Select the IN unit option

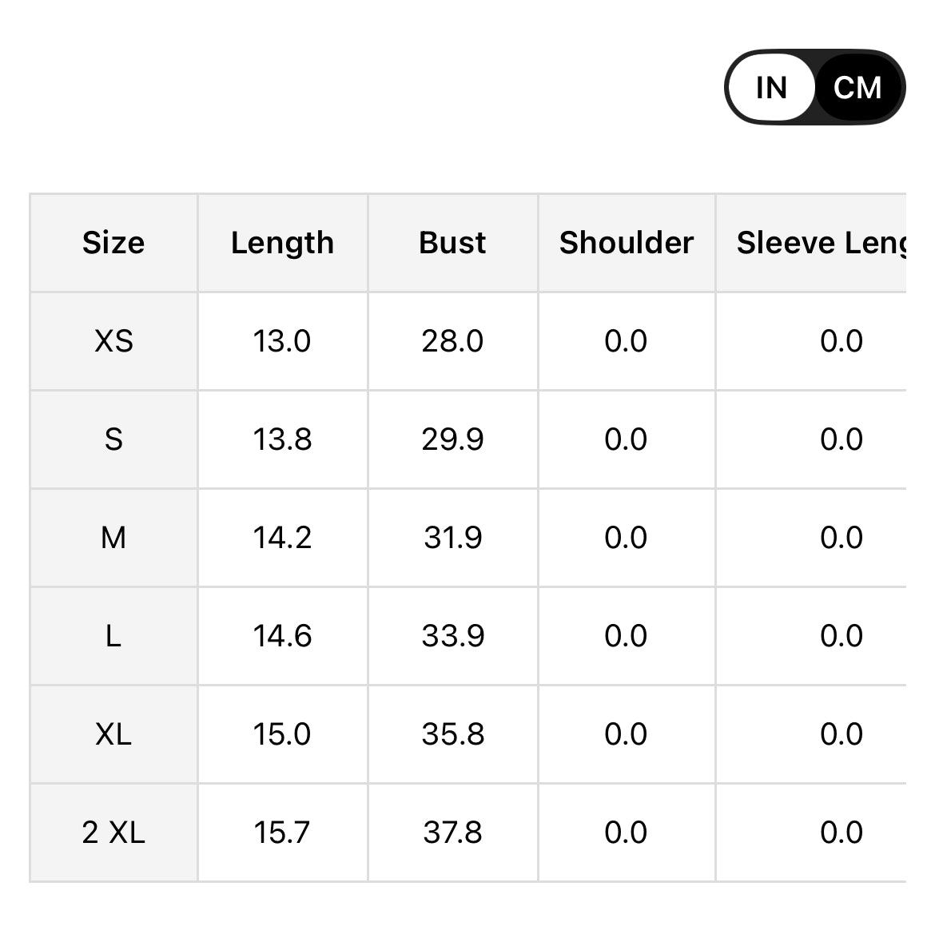(x=770, y=87)
